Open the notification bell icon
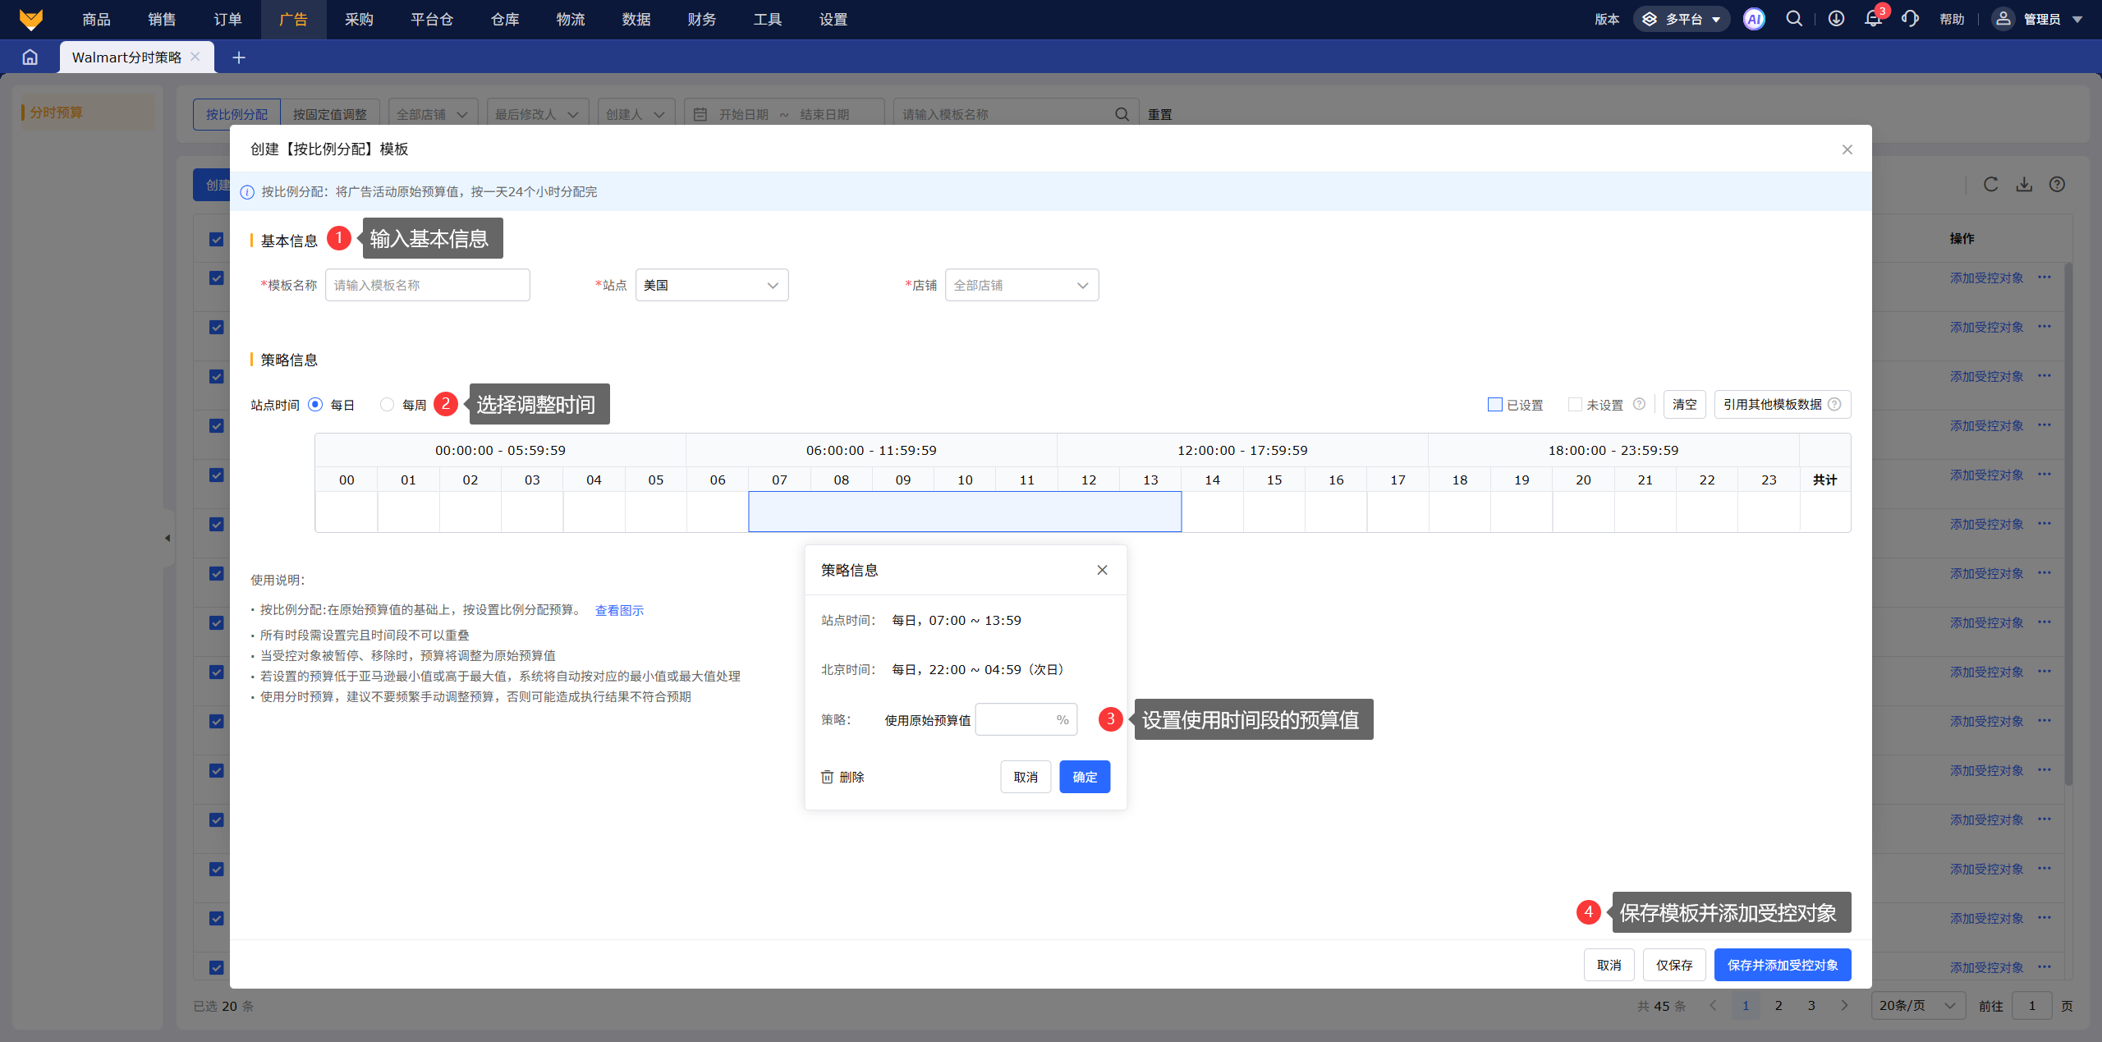The width and height of the screenshot is (2102, 1042). point(1873,19)
